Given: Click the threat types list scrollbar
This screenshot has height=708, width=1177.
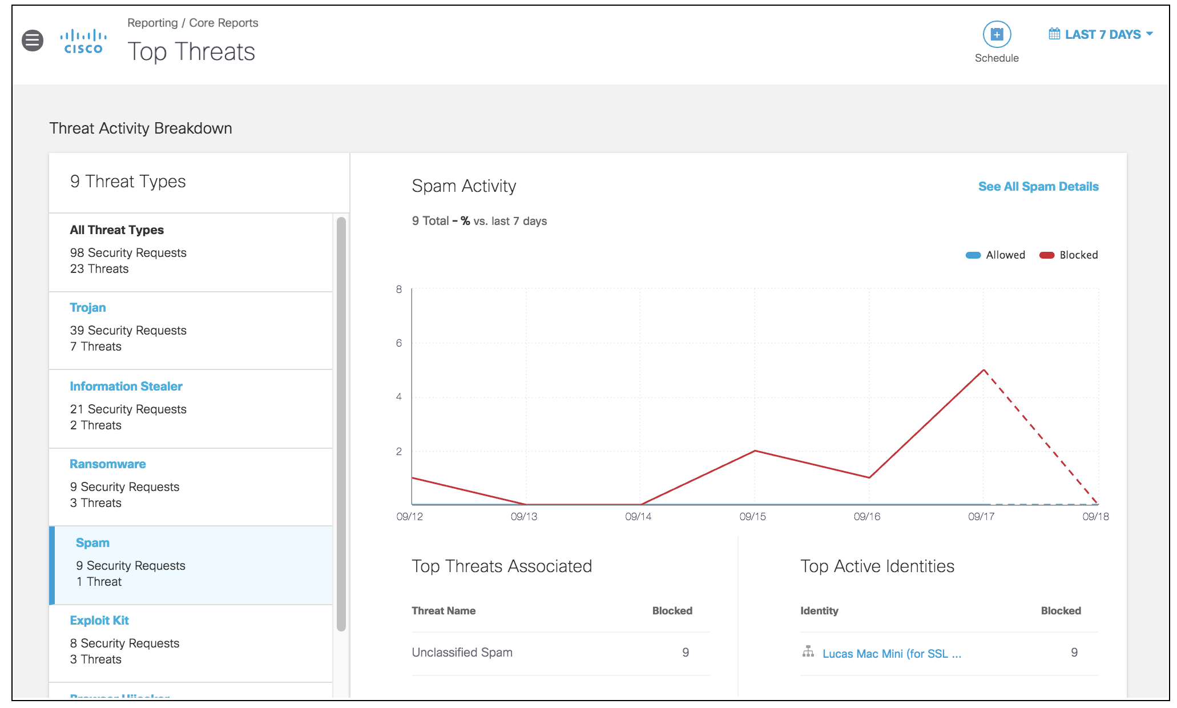Looking at the screenshot, I should click(x=341, y=424).
